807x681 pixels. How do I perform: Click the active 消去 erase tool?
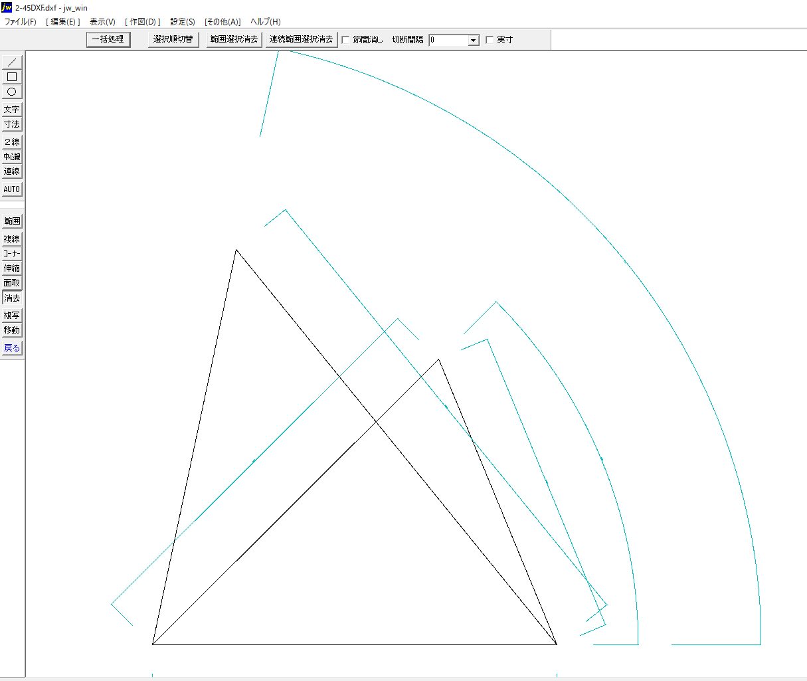(x=12, y=298)
